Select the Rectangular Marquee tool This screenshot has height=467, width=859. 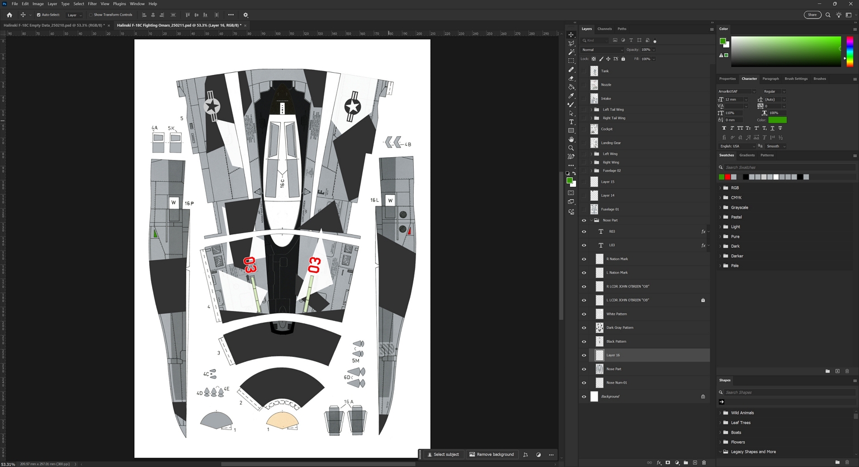click(x=571, y=60)
